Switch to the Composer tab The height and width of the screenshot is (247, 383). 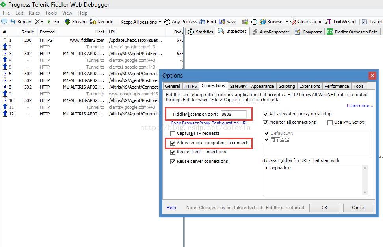click(308, 32)
